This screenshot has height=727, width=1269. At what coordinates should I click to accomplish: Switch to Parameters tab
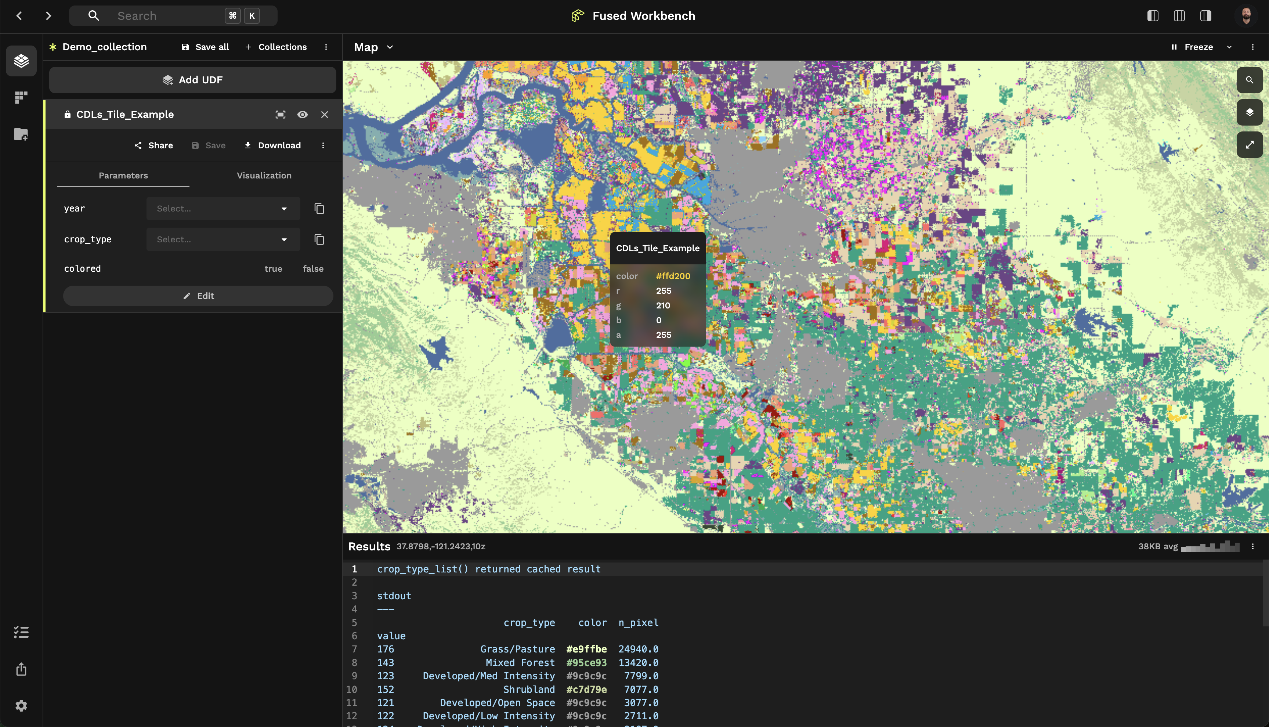123,176
